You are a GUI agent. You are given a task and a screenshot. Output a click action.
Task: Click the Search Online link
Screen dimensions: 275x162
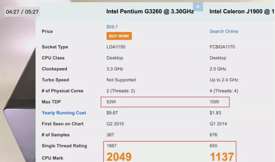[224, 31]
